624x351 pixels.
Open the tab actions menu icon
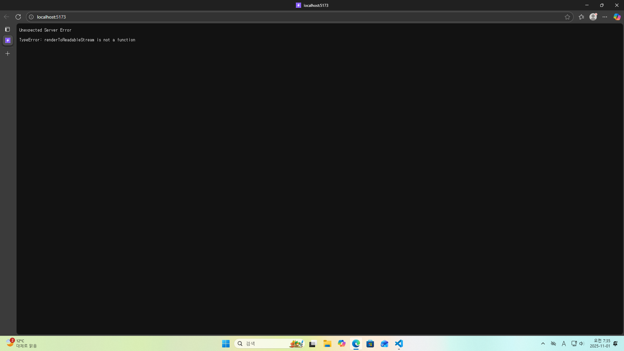tap(7, 29)
